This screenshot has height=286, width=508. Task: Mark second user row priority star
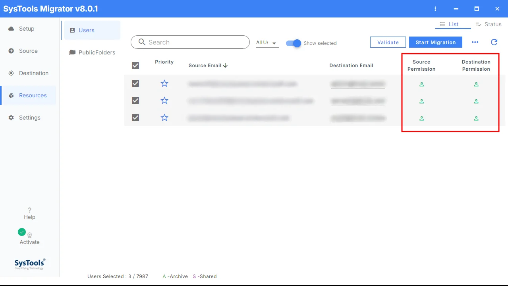click(164, 100)
